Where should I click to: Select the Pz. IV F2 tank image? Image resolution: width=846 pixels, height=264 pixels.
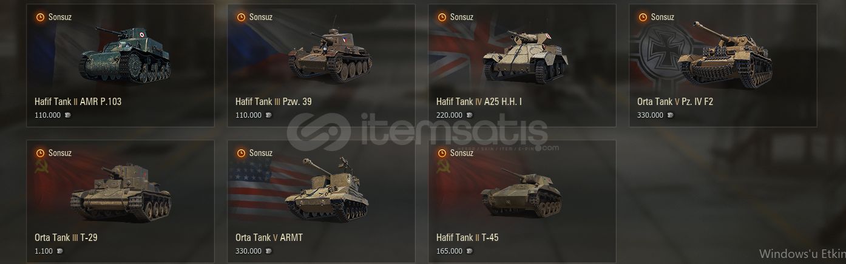(725, 55)
